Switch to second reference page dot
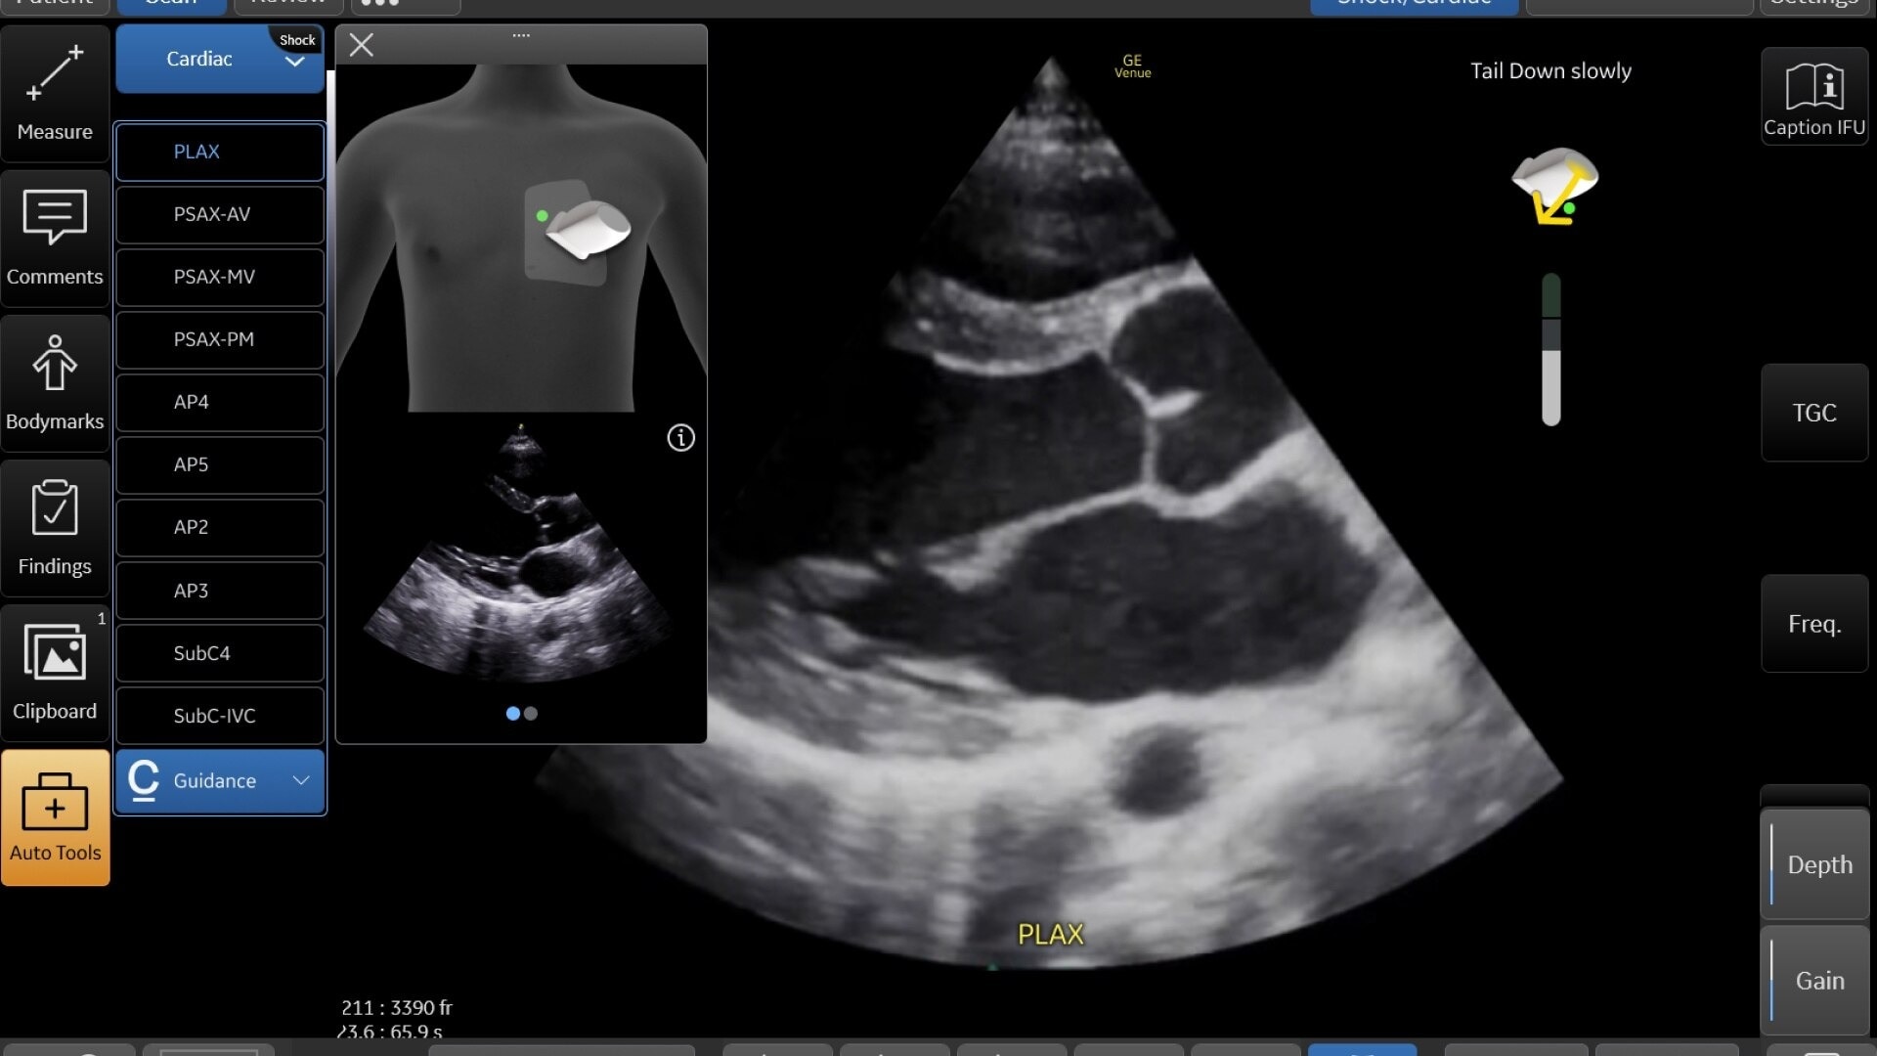Image resolution: width=1877 pixels, height=1056 pixels. [531, 714]
